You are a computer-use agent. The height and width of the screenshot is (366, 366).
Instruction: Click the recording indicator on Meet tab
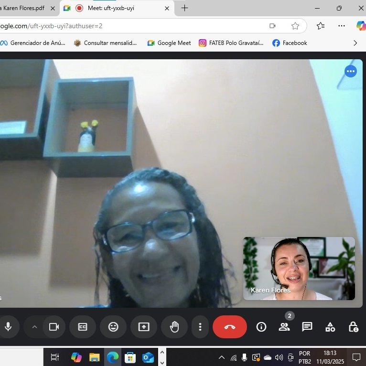79,8
